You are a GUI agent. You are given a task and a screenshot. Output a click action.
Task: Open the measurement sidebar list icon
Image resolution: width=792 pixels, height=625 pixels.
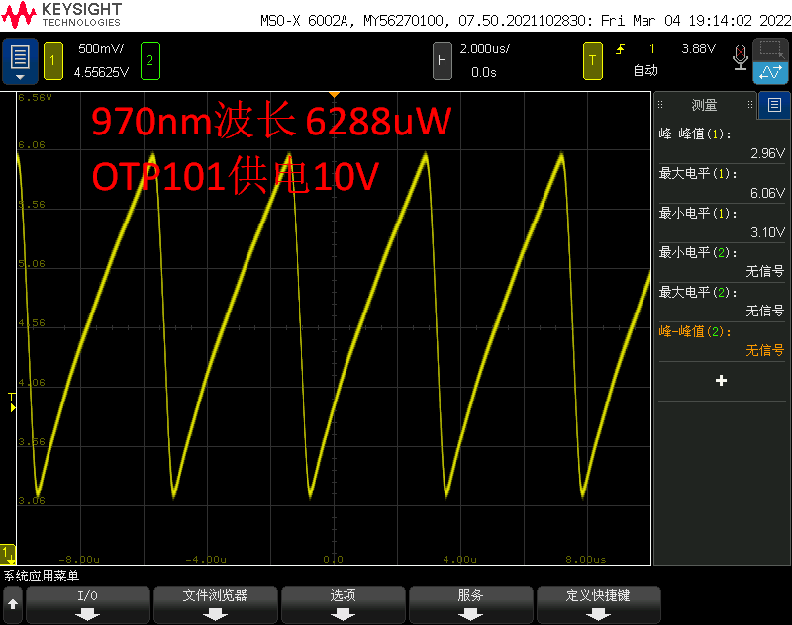point(774,105)
